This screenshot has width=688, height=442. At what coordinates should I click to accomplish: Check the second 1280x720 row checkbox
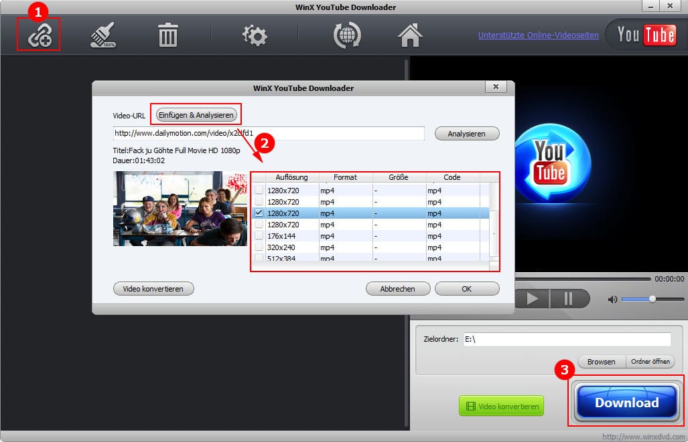pos(259,201)
